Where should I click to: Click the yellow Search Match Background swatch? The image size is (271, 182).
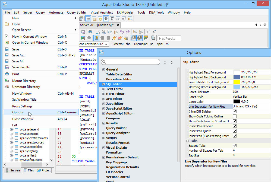[237, 82]
